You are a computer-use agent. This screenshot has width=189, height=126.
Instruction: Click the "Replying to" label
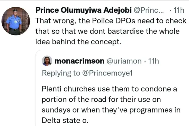(61, 73)
